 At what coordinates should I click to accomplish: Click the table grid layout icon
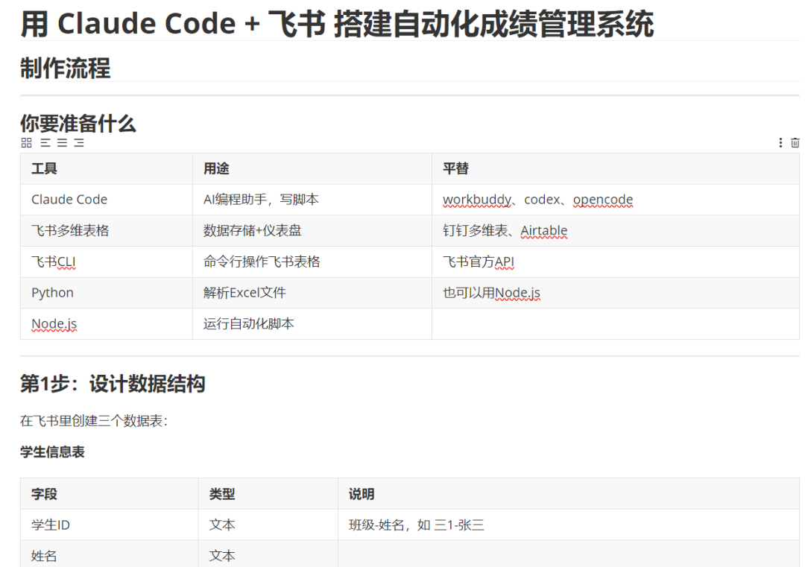(26, 142)
